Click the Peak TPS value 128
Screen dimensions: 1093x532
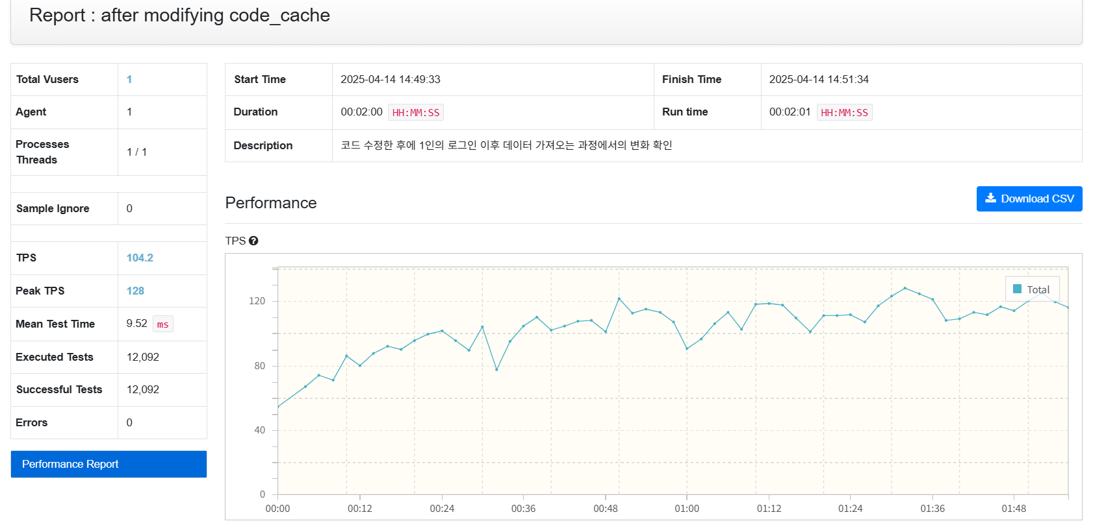135,291
